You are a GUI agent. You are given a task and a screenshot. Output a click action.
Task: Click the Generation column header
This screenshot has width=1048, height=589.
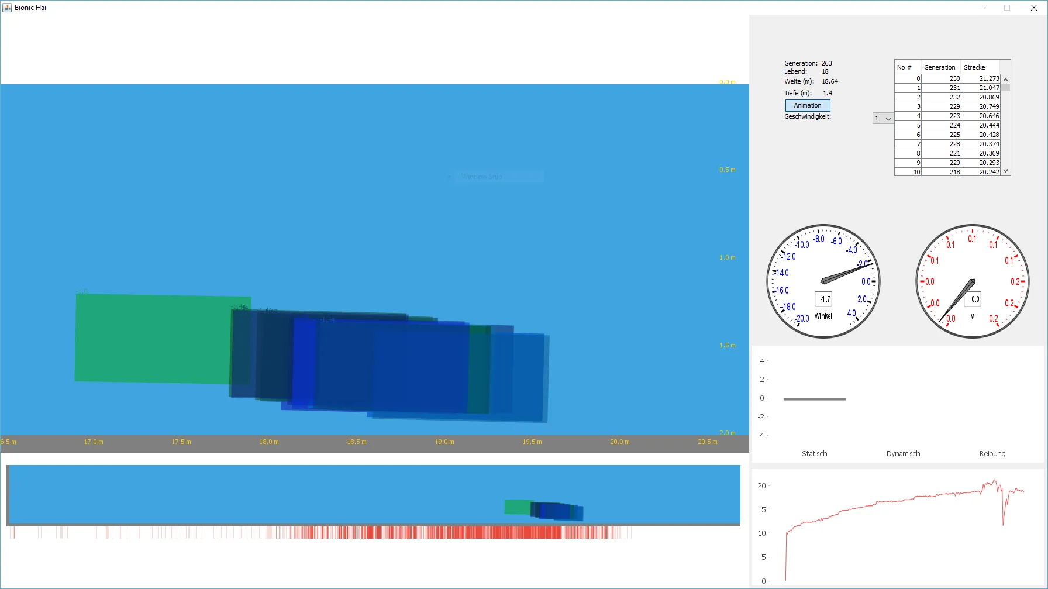tap(940, 67)
